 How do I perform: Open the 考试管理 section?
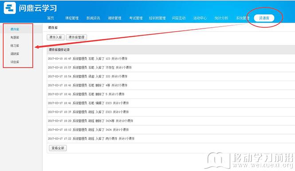pyautogui.click(x=136, y=18)
